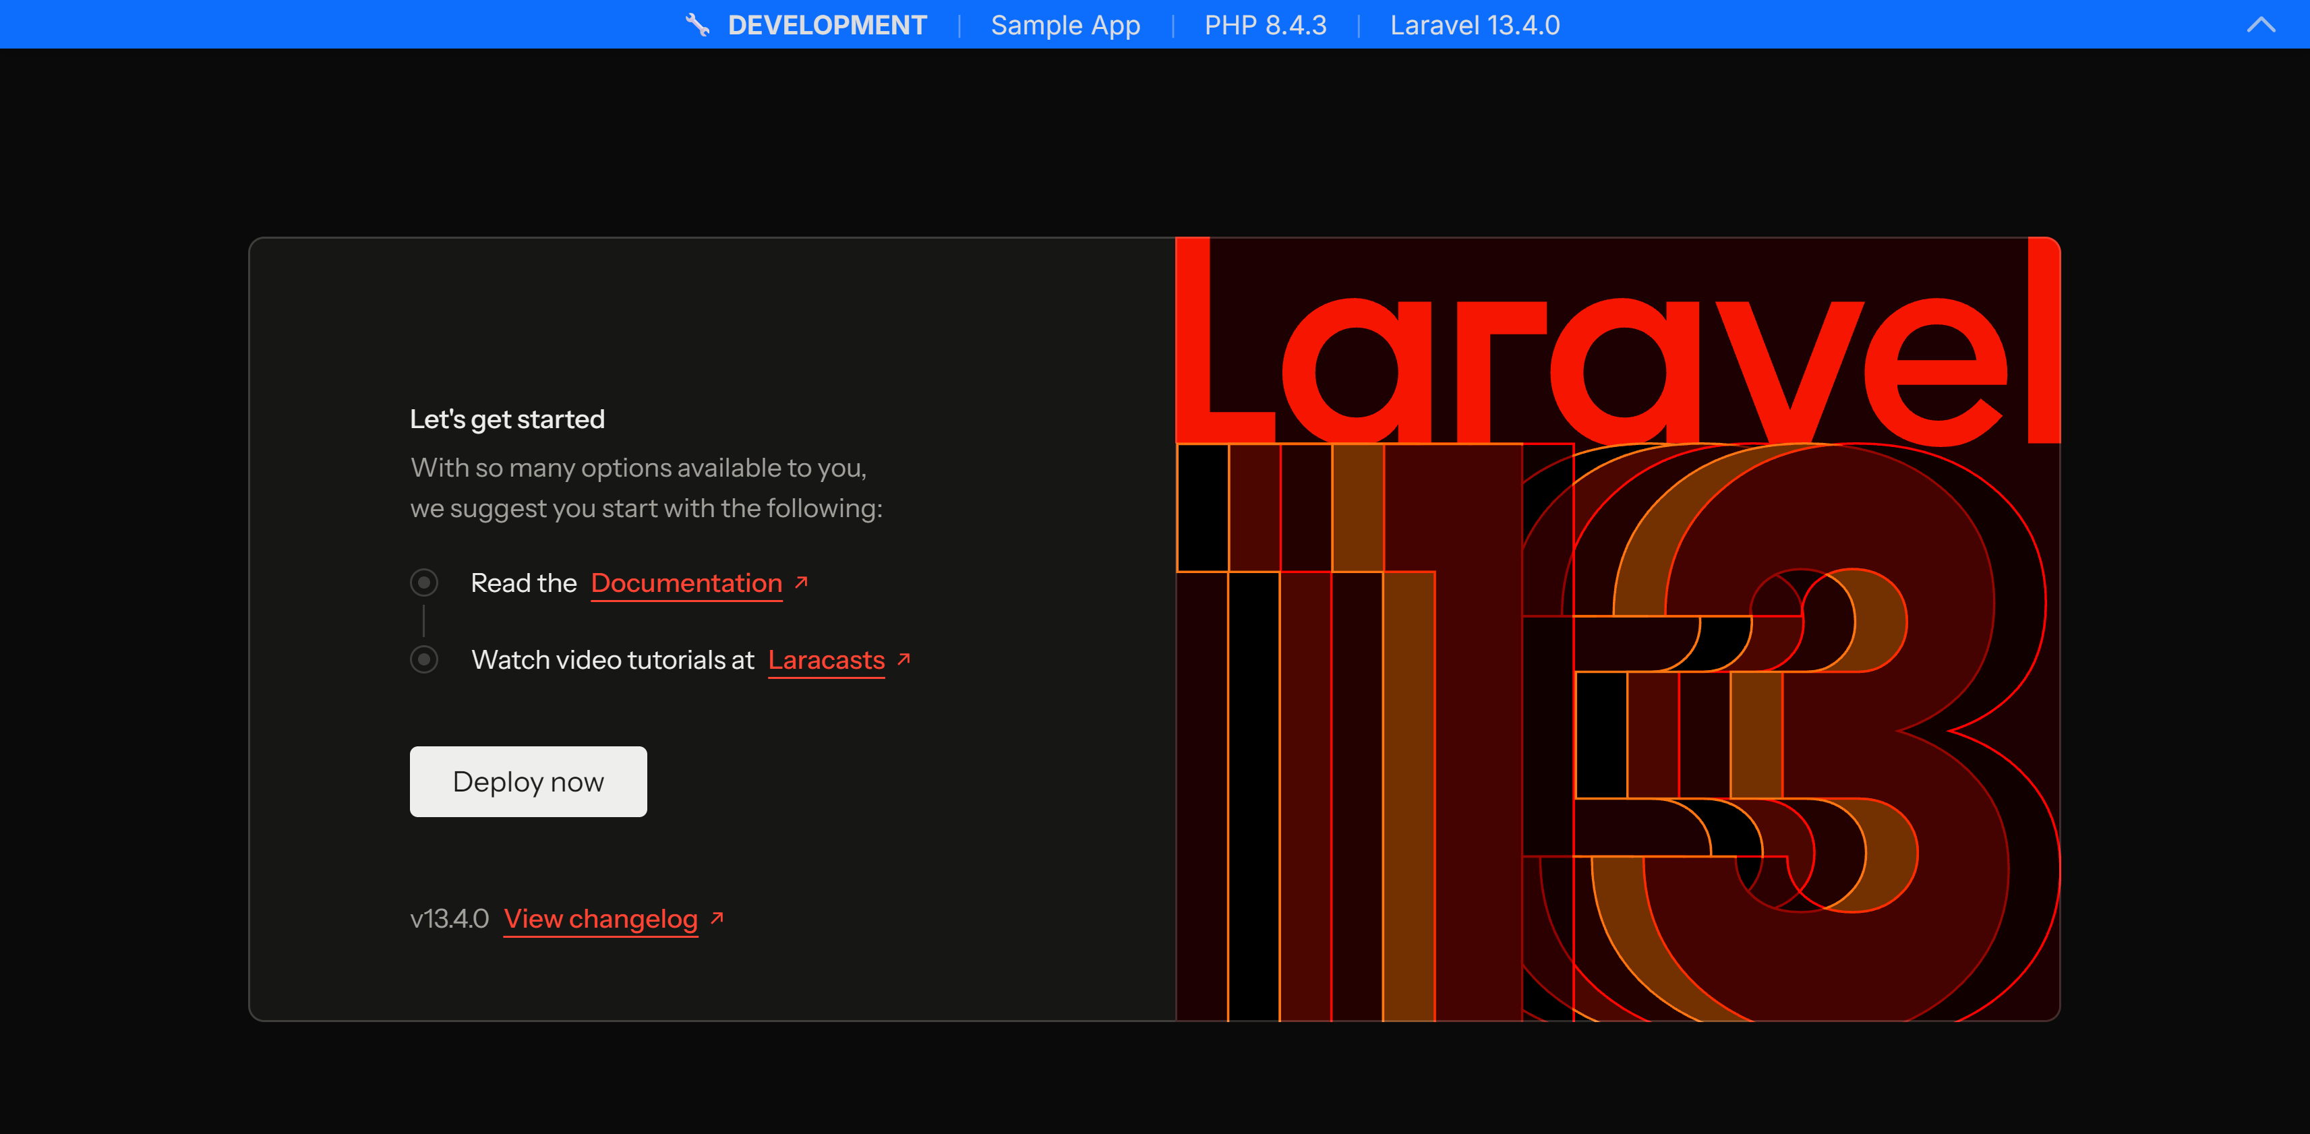Screen dimensions: 2310x1134
Task: Click the Let's get started heading
Action: [x=508, y=419]
